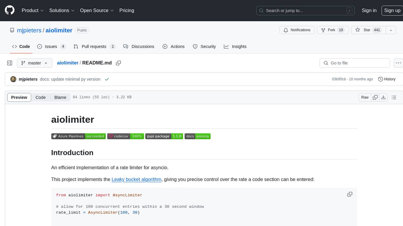Copy the raw file contents
The height and width of the screenshot is (226, 403).
click(x=375, y=97)
